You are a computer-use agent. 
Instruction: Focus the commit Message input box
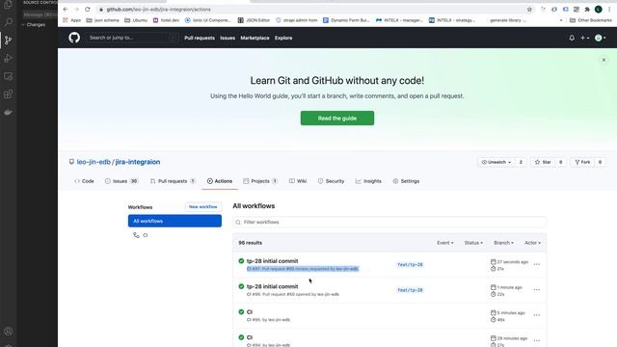tap(40, 15)
